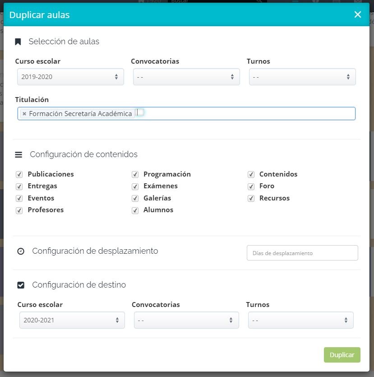Toggle the Configuración de destino checkbox
This screenshot has width=374, height=377.
21,285
